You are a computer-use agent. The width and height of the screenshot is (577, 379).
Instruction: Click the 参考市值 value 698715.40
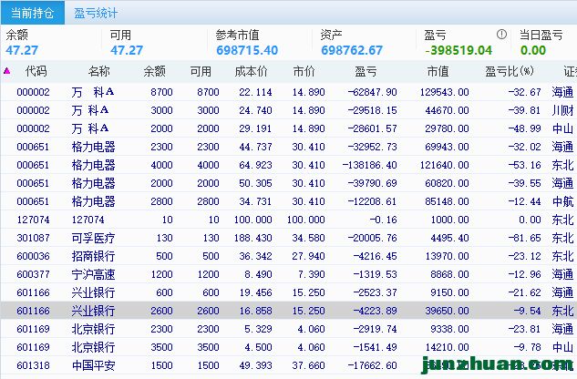tap(246, 50)
